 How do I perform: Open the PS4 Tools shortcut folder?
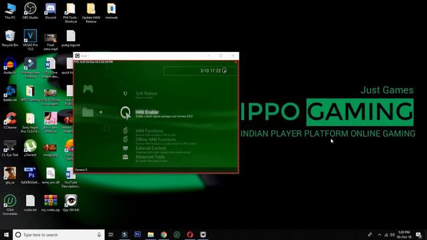click(71, 13)
